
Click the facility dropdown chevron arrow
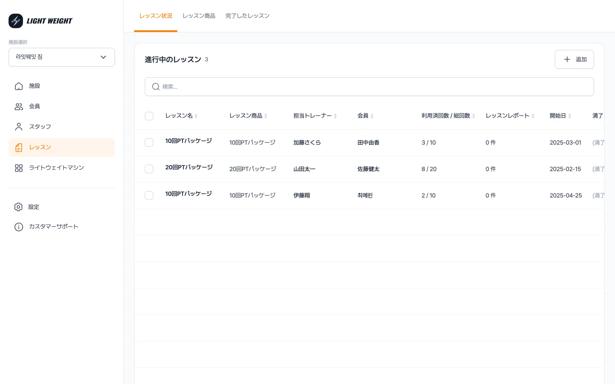coord(103,57)
